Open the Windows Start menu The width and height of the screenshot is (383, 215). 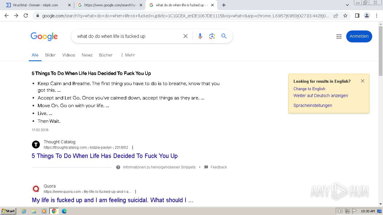tap(8, 211)
